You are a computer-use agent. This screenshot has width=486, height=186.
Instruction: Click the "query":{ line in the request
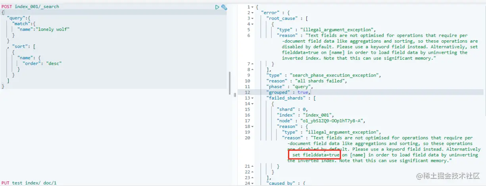(19, 19)
